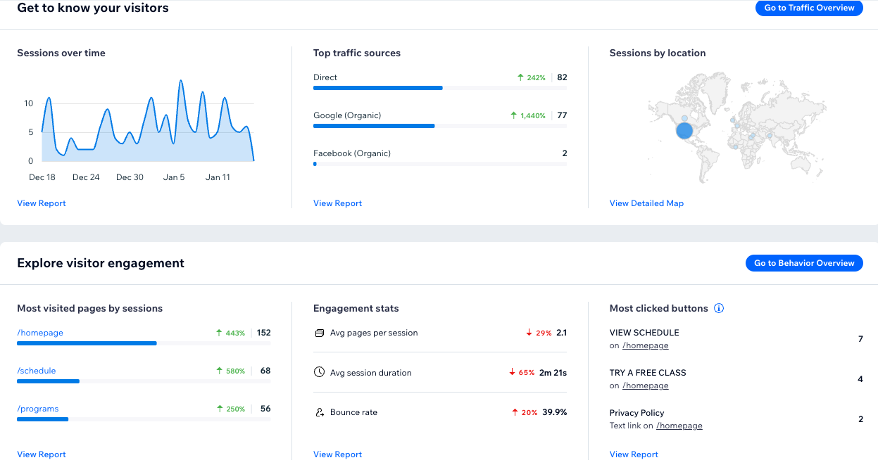Click the large blue bubble on the world map
This screenshot has height=472, width=878.
tap(685, 131)
